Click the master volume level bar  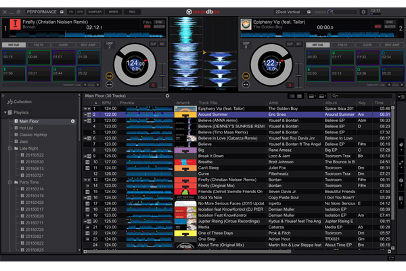346,12
